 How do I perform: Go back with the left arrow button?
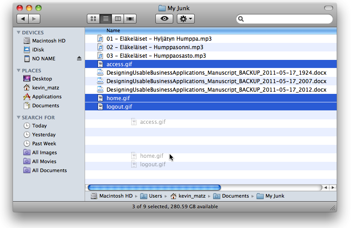click(22, 19)
